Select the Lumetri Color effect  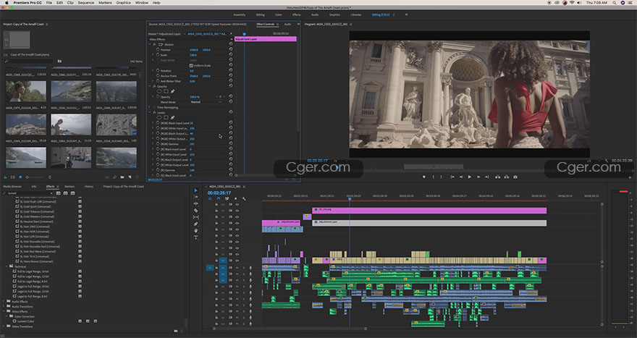coord(25,321)
